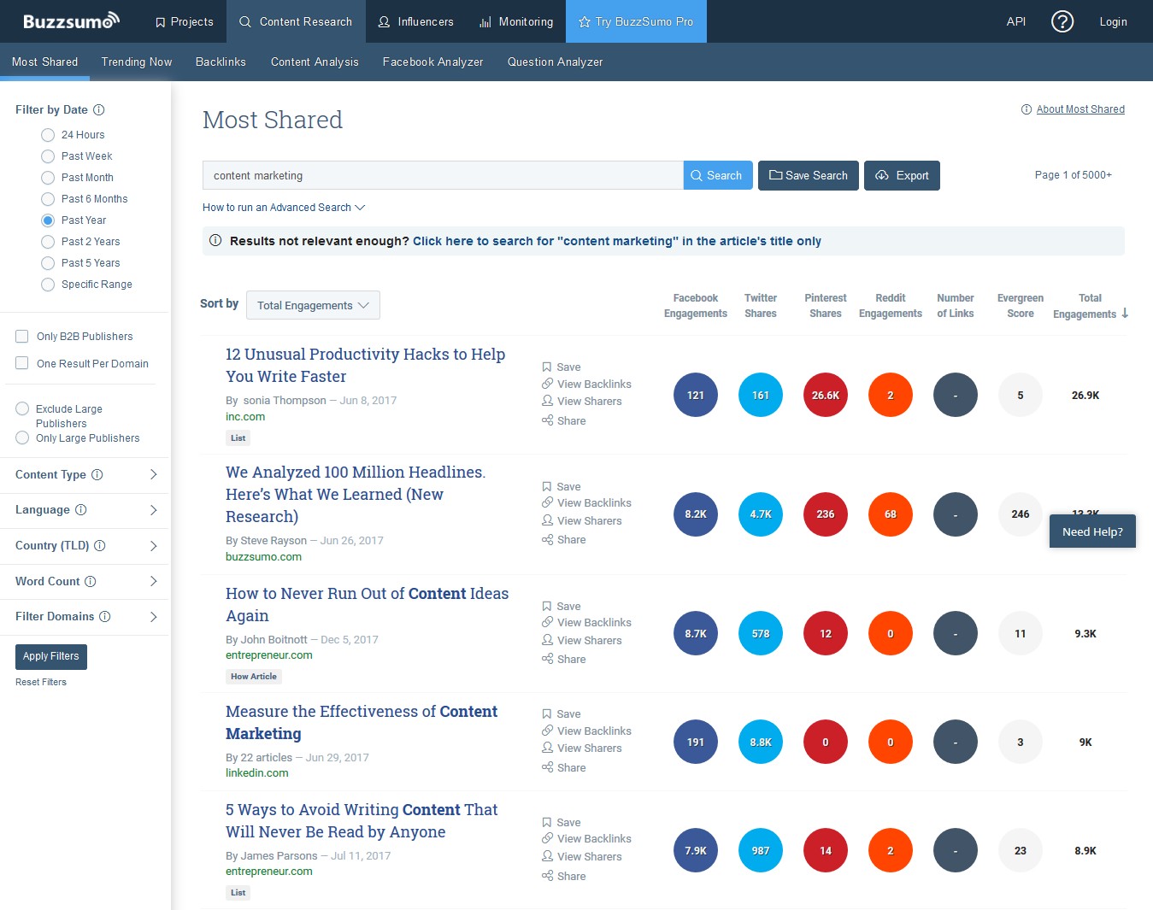The width and height of the screenshot is (1153, 910).
Task: Select the Past Month date filter
Action: 48,178
